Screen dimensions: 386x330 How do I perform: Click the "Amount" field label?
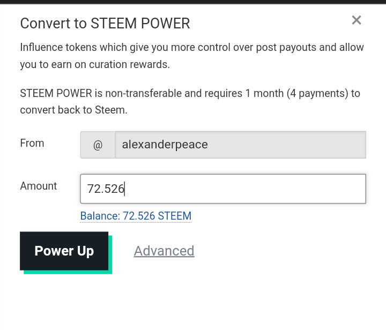tap(39, 186)
